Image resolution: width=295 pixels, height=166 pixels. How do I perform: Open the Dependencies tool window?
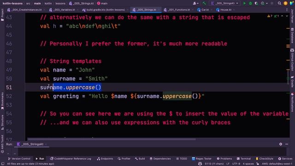coord(160,159)
